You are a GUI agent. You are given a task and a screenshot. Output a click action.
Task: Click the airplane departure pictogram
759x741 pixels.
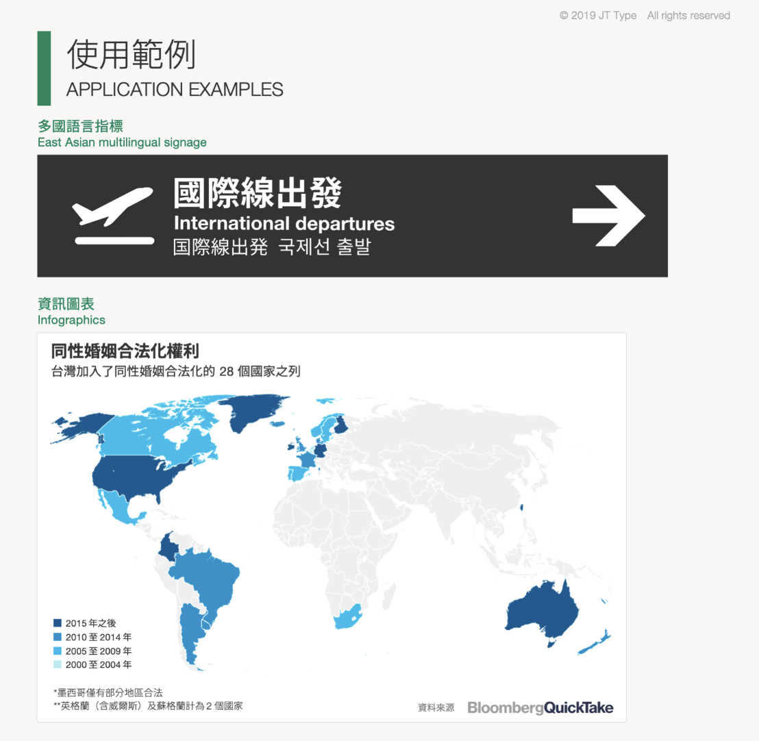[113, 214]
